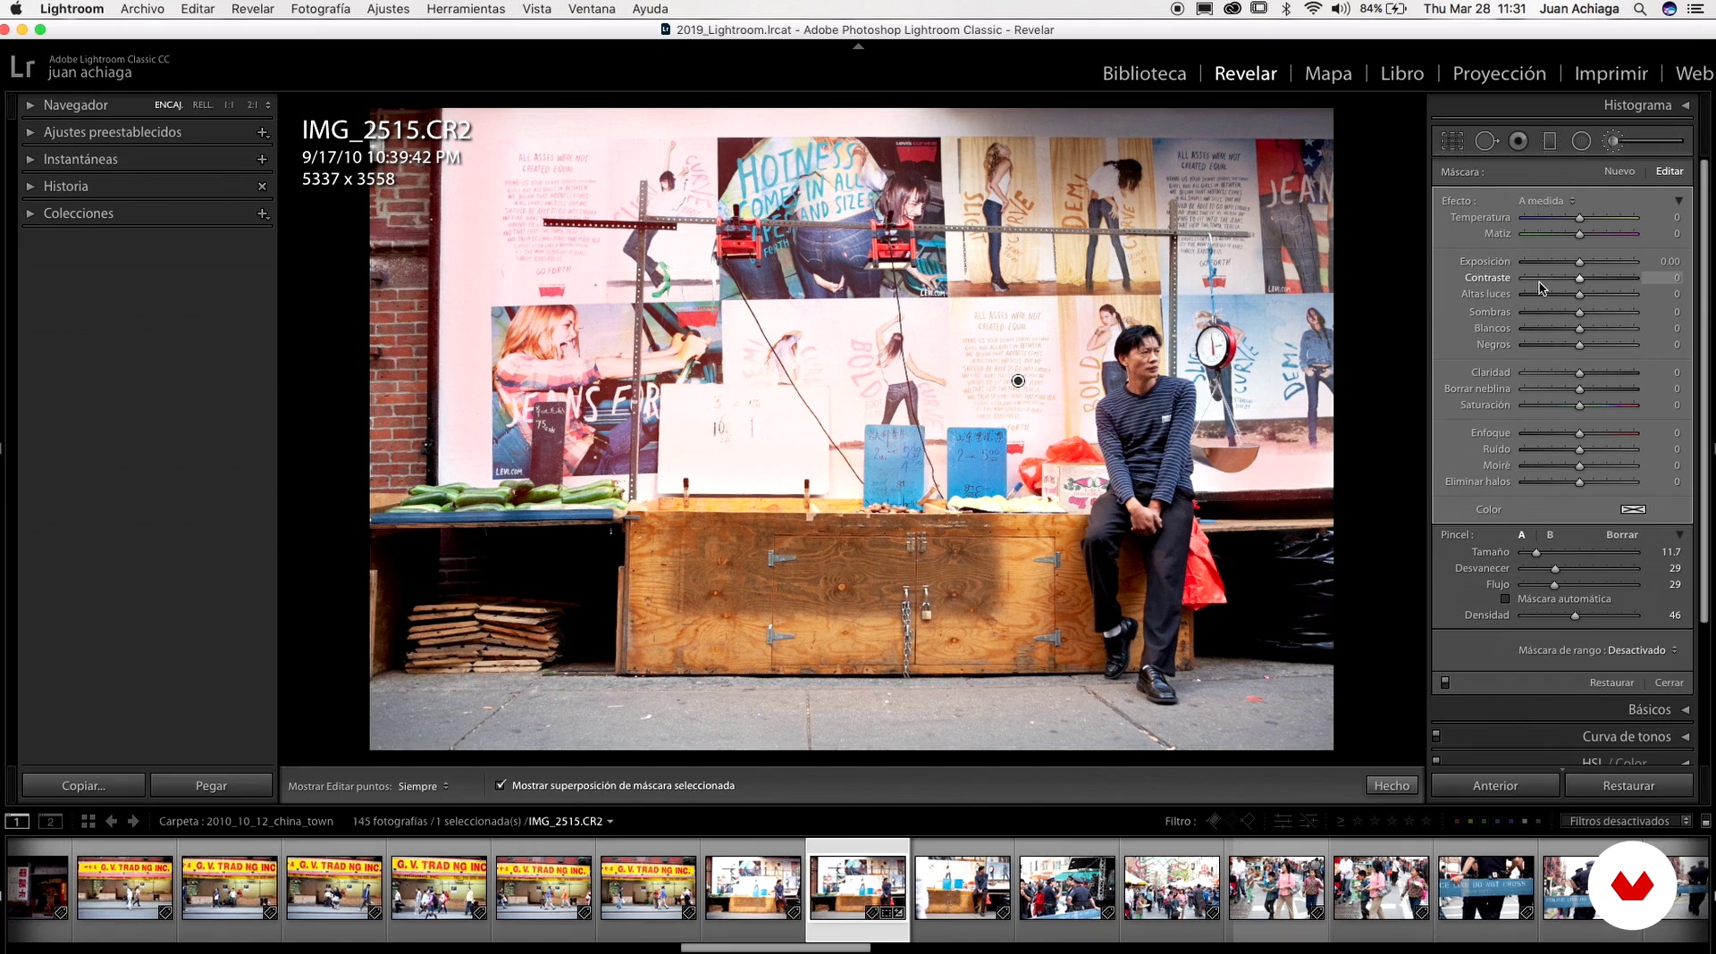
Task: Filter by rejected flag status
Action: [x=1248, y=821]
